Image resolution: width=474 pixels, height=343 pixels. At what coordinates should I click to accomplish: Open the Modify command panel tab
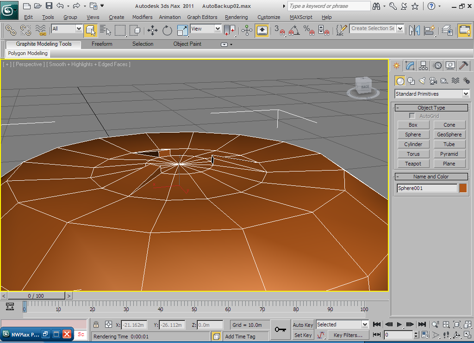[x=409, y=65]
